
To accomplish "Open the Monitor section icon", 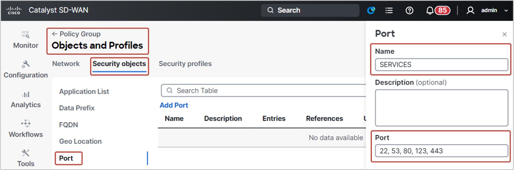I will click(x=26, y=35).
